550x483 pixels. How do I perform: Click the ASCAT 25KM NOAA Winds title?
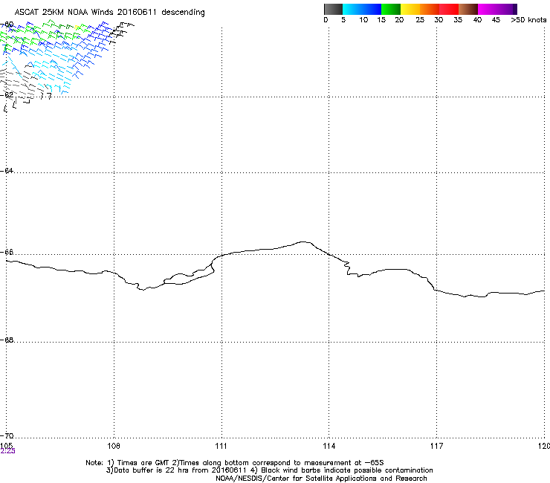pos(110,12)
